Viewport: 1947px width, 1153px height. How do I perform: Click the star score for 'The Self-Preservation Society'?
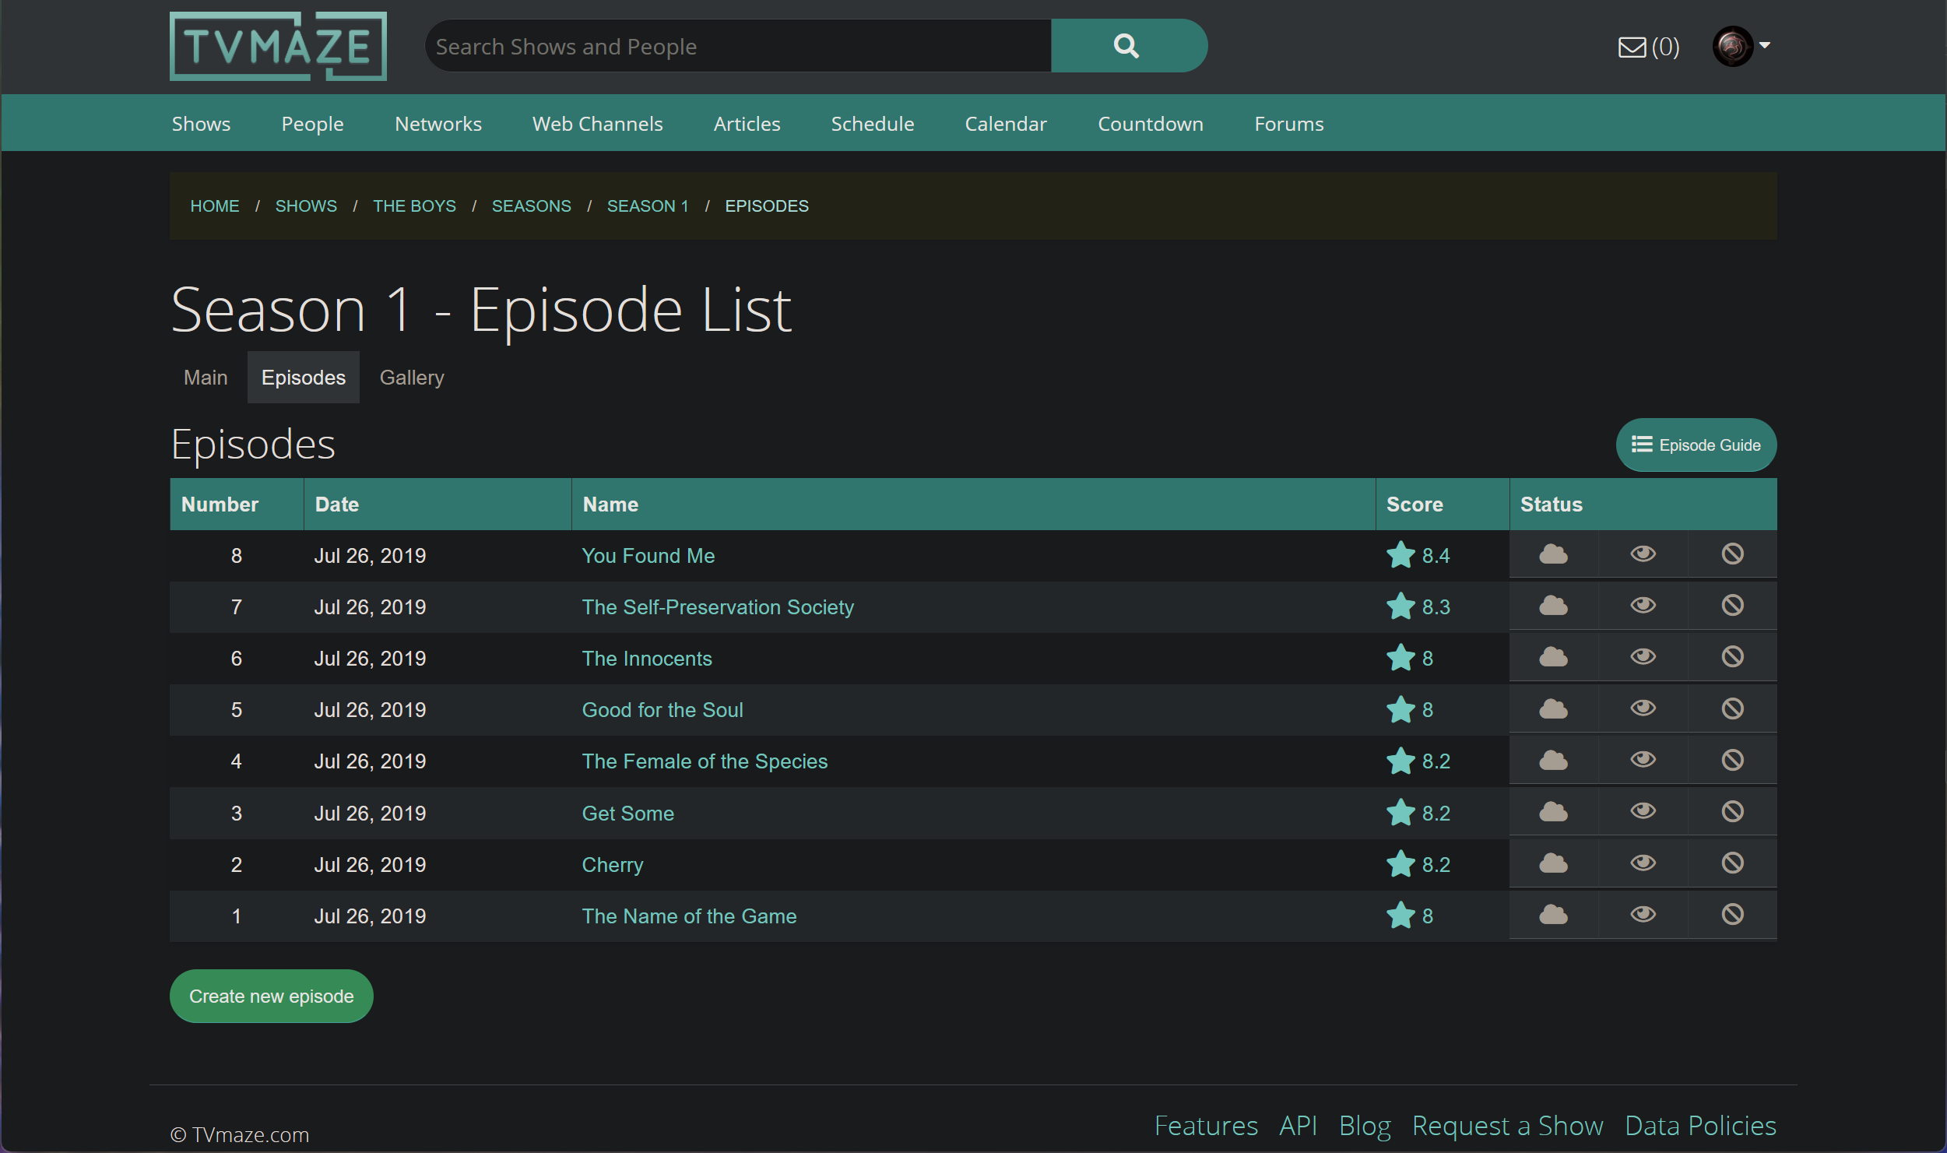(x=1417, y=606)
